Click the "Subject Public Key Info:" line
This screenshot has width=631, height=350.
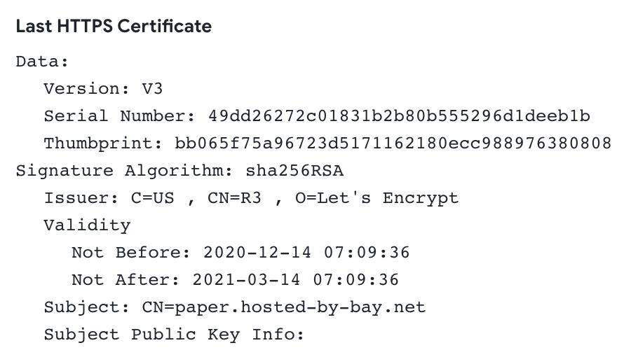174,335
